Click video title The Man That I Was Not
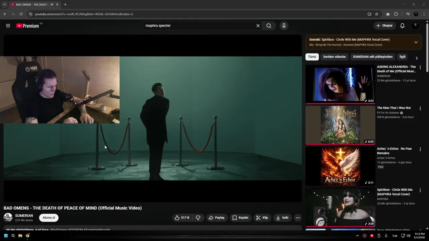Viewport: 429px width, 241px height. coord(394,108)
